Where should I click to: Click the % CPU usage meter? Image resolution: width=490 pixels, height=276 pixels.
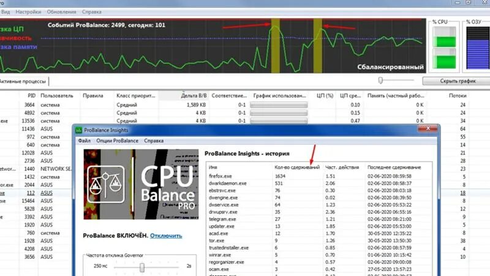point(443,48)
